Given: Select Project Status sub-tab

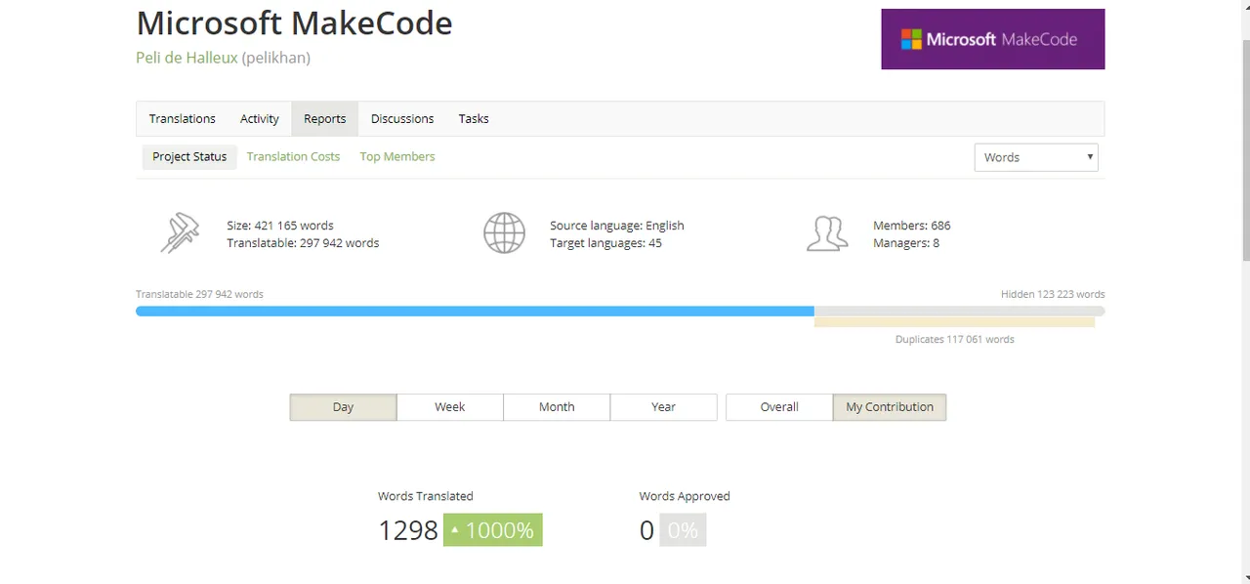Looking at the screenshot, I should coord(189,156).
